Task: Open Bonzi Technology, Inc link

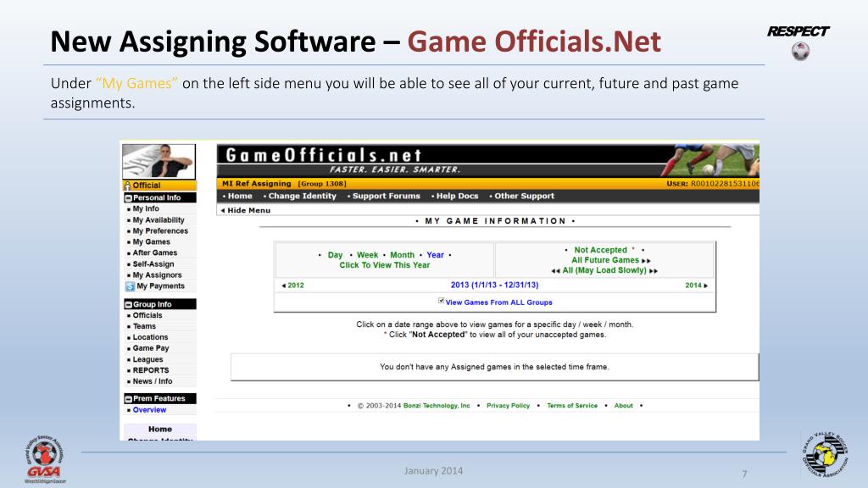Action: 437,406
